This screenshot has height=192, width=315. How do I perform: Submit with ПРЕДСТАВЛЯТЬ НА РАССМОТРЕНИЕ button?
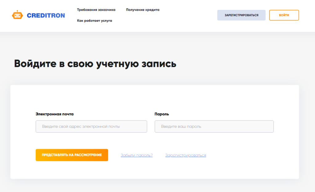(72, 155)
